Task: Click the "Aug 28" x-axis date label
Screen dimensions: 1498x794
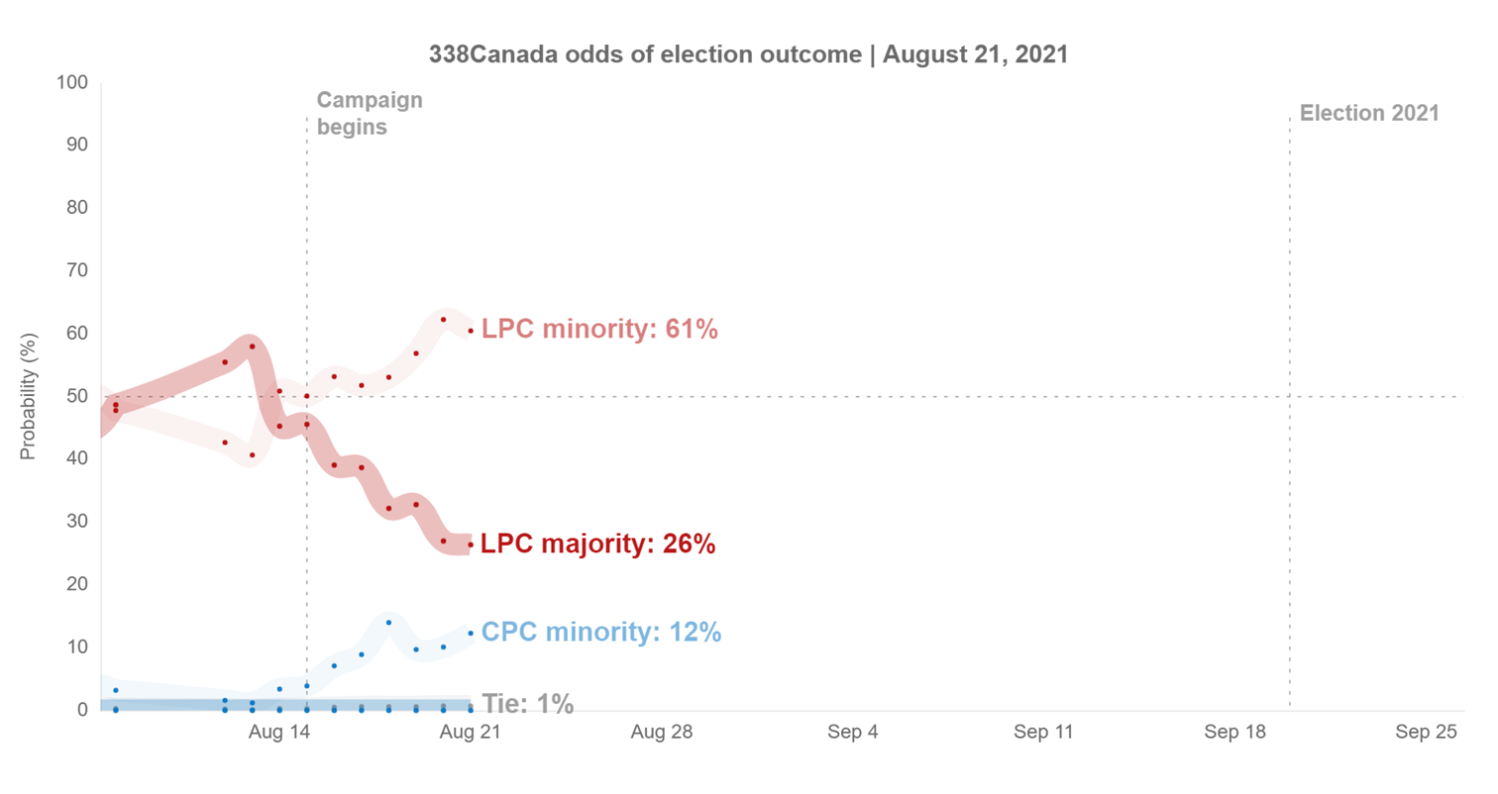Action: pyautogui.click(x=662, y=734)
